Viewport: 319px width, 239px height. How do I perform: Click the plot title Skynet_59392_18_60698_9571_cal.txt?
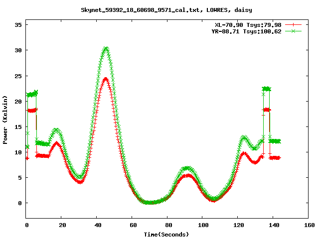(166, 10)
